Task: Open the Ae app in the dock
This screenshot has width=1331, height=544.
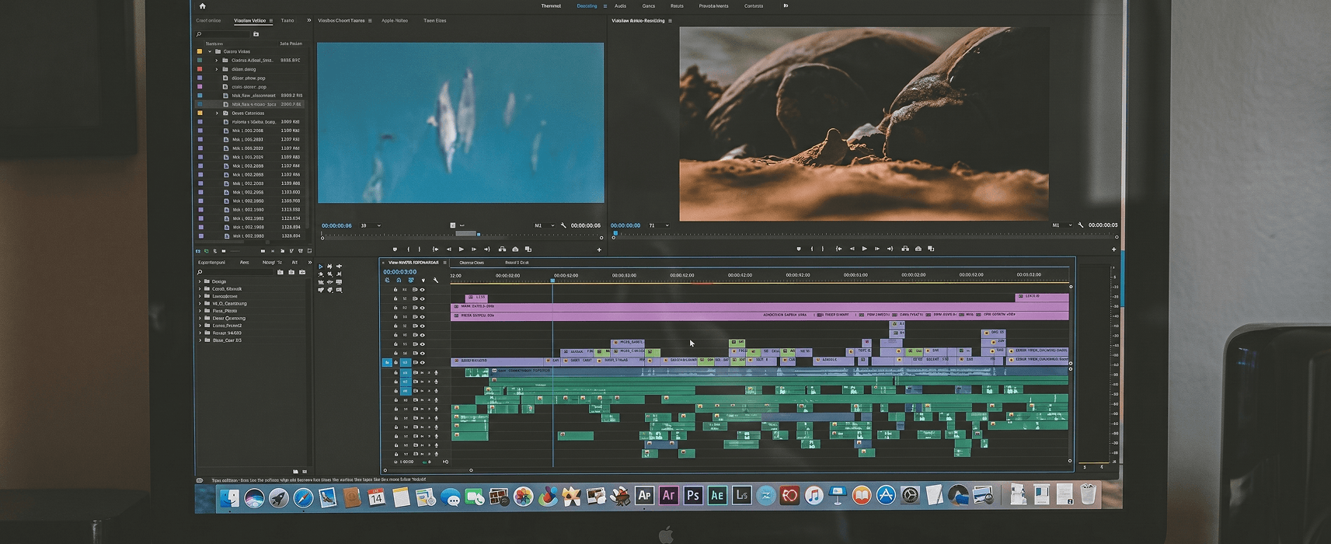Action: (717, 496)
